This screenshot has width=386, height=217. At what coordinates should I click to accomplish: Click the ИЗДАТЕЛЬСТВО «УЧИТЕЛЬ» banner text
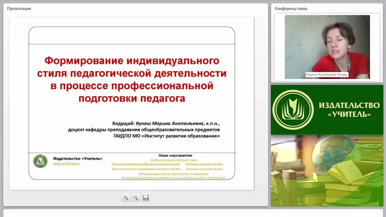349,110
